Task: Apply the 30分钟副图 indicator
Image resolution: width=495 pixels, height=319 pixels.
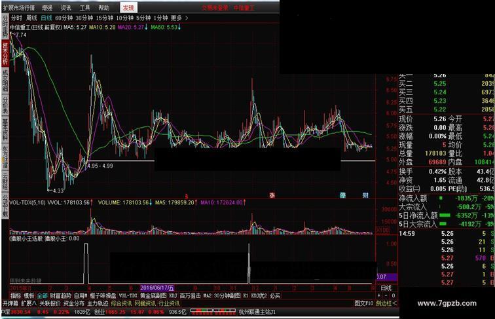Action: point(227,295)
